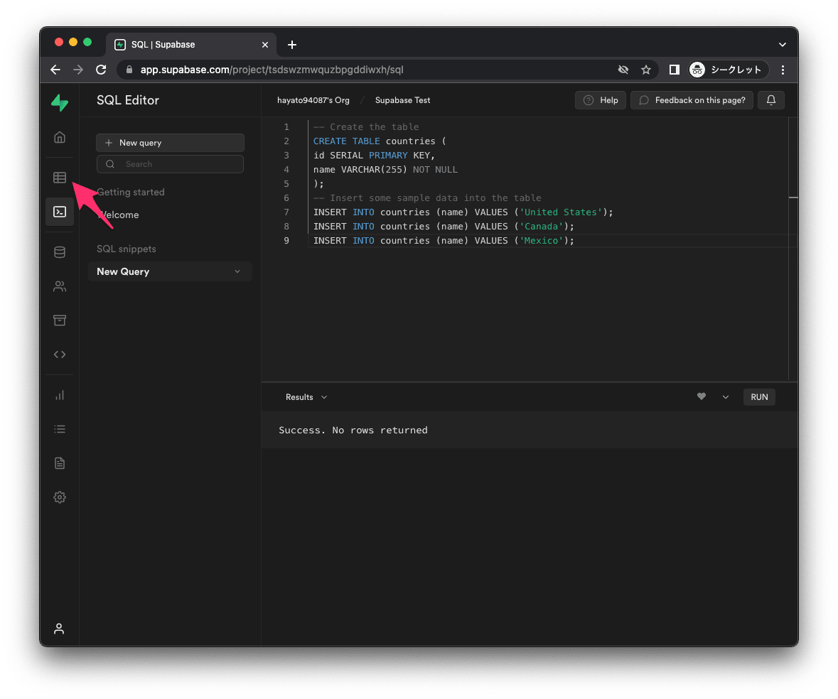Open the user account icon at sidebar bottom
This screenshot has height=699, width=838.
pos(59,629)
